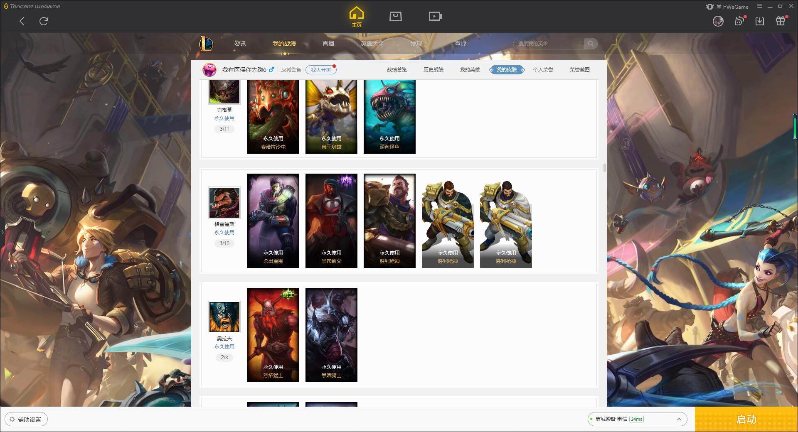Click the 格雷福斯 champion portrait
798x432 pixels.
[x=224, y=203]
